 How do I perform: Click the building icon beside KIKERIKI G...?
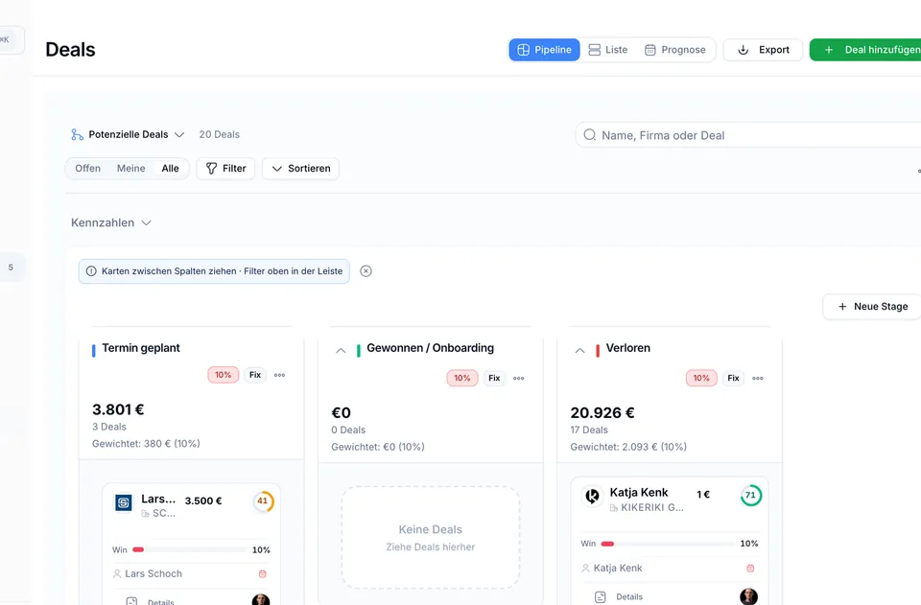pyautogui.click(x=614, y=508)
